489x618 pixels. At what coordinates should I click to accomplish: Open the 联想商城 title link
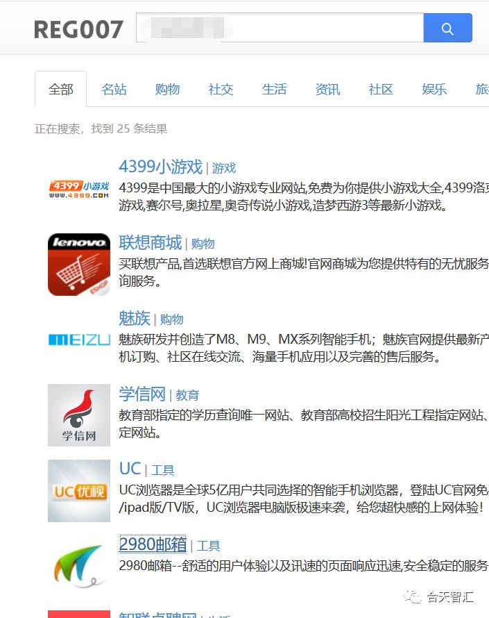click(x=151, y=242)
